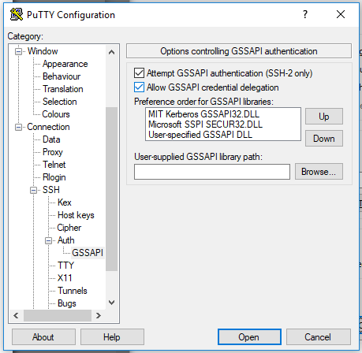This screenshot has height=353, width=362.
Task: Click the category tree scroll right arrow
Action: (99, 315)
